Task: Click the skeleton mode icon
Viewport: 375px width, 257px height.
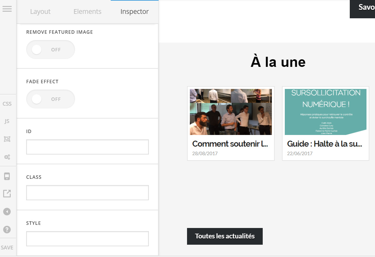Action: tap(7, 139)
